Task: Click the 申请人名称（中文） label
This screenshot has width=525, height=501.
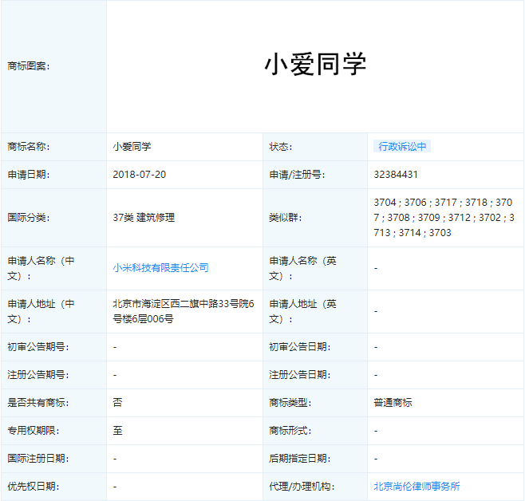Action: [x=41, y=268]
